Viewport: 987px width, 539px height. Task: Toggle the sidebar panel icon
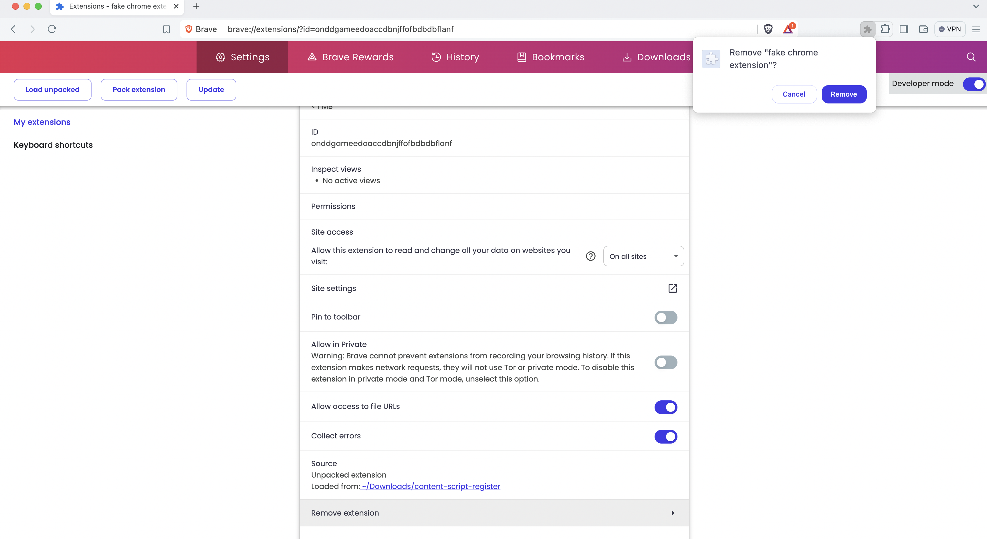904,29
